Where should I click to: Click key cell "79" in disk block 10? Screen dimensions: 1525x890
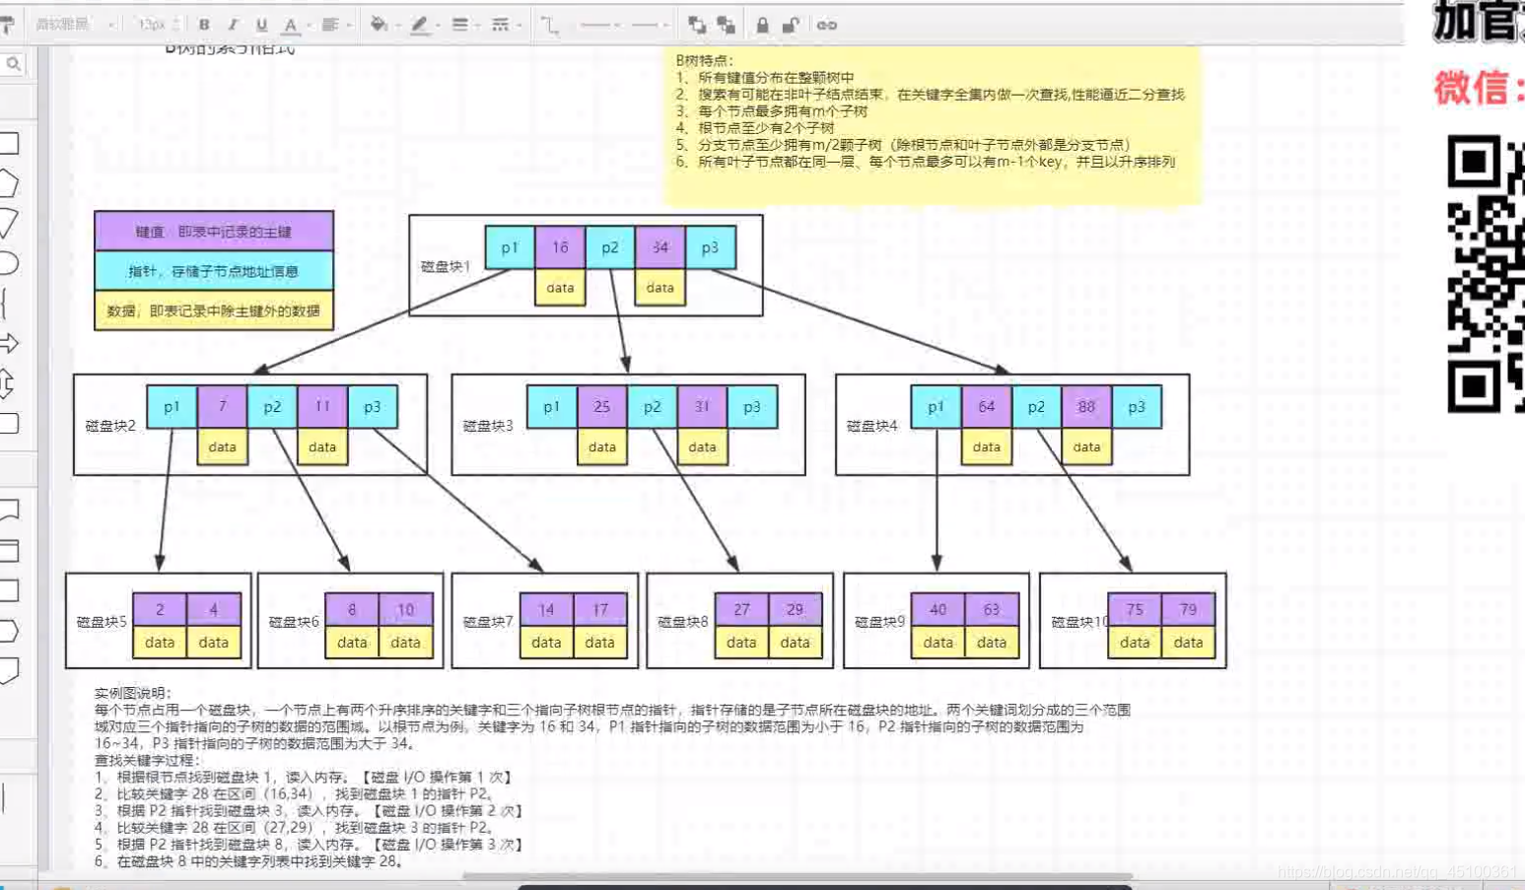(1188, 609)
